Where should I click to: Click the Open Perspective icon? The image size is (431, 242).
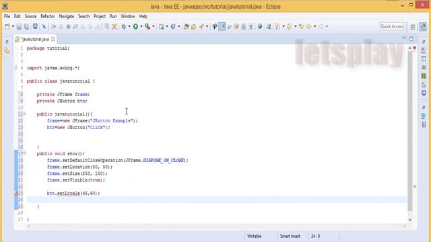(413, 27)
